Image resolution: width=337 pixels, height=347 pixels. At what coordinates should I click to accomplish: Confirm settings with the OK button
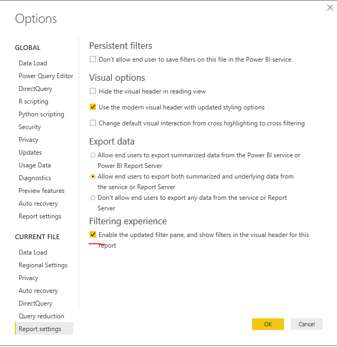268,324
